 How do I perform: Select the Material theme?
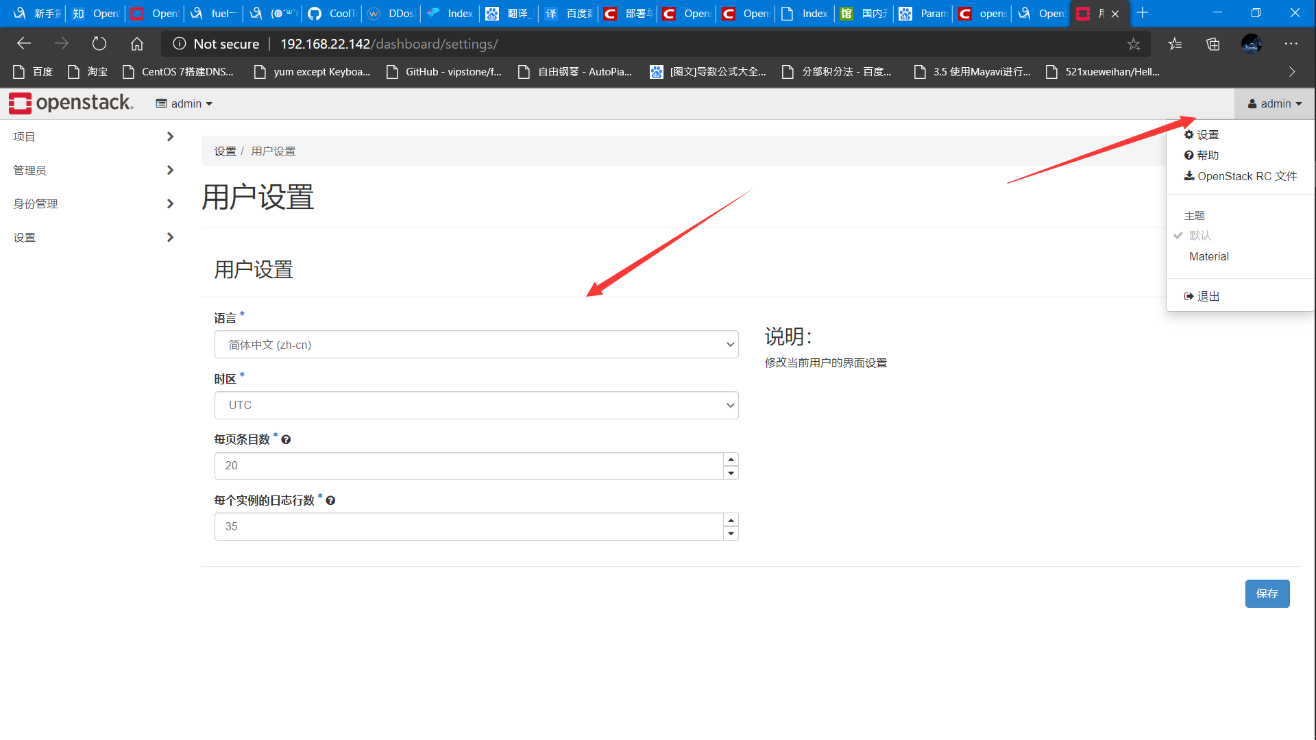[1208, 256]
